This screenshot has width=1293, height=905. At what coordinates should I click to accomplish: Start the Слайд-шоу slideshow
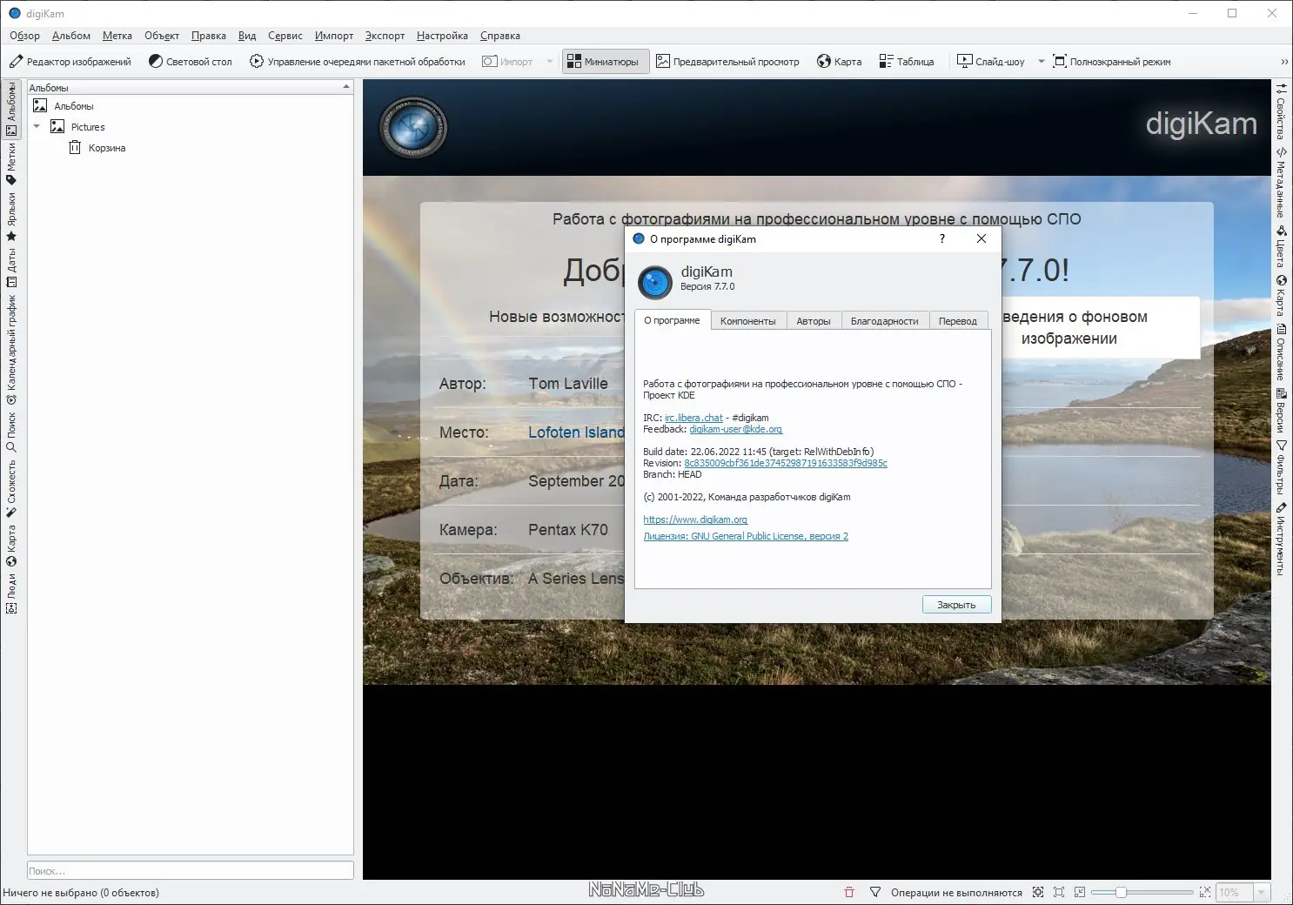pyautogui.click(x=991, y=62)
